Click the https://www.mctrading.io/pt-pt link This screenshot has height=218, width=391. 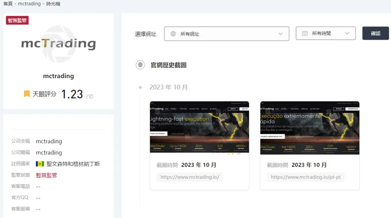click(x=306, y=177)
